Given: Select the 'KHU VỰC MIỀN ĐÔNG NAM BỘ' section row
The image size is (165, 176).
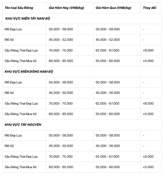Looking at the screenshot, I should (x=82, y=72).
